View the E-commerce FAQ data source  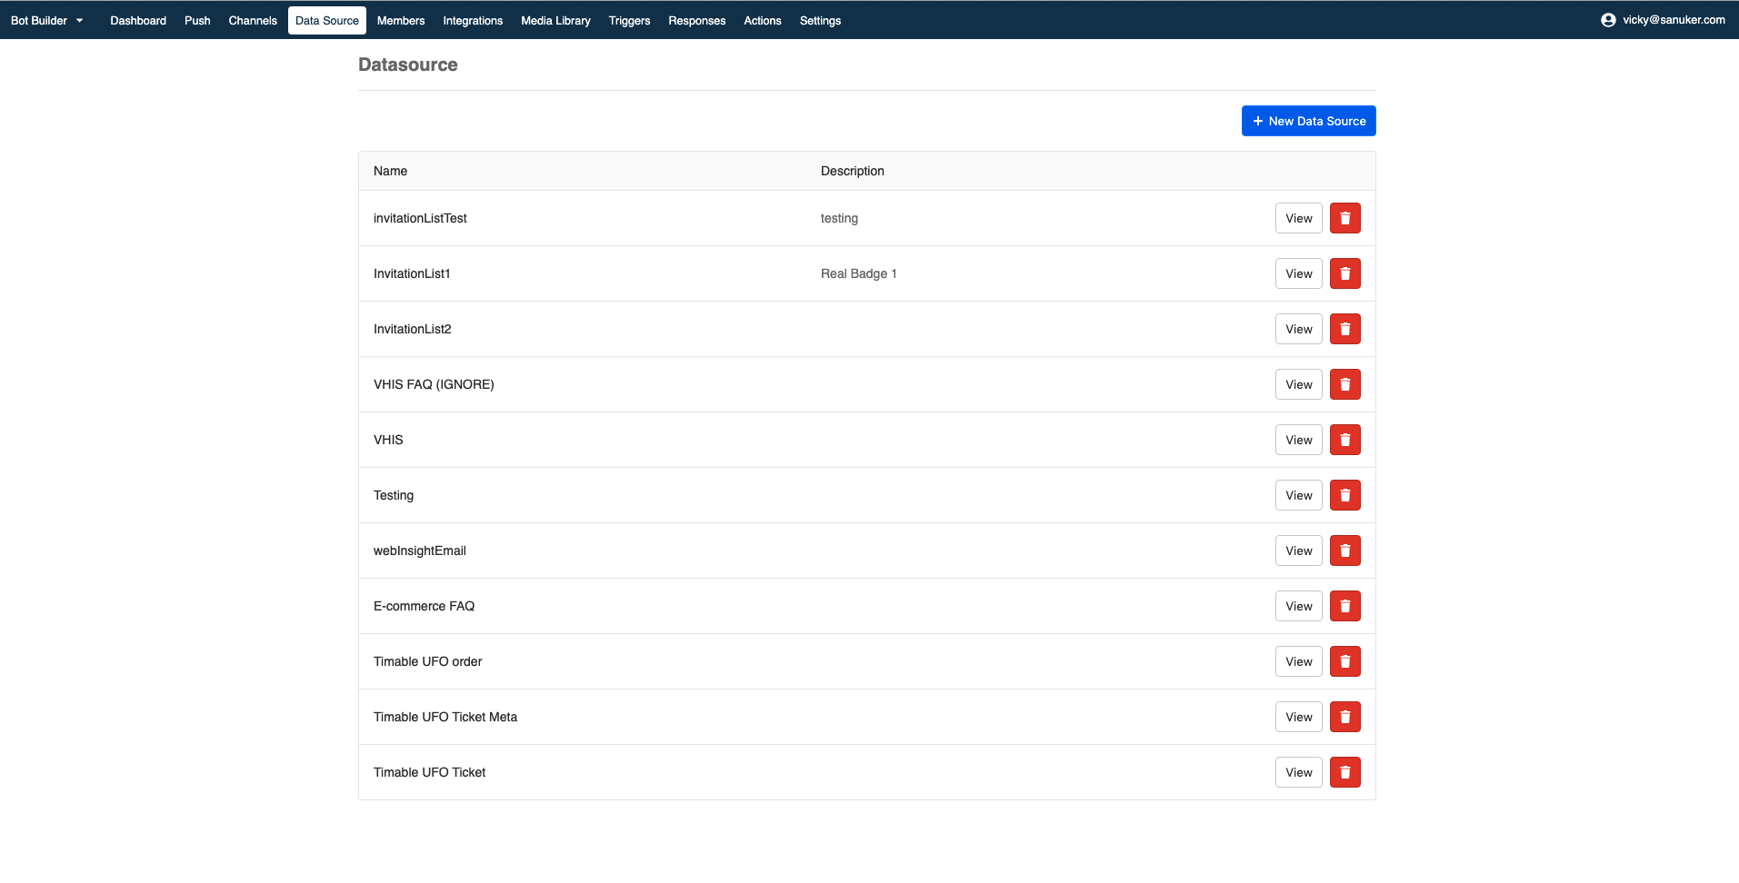coord(1298,606)
